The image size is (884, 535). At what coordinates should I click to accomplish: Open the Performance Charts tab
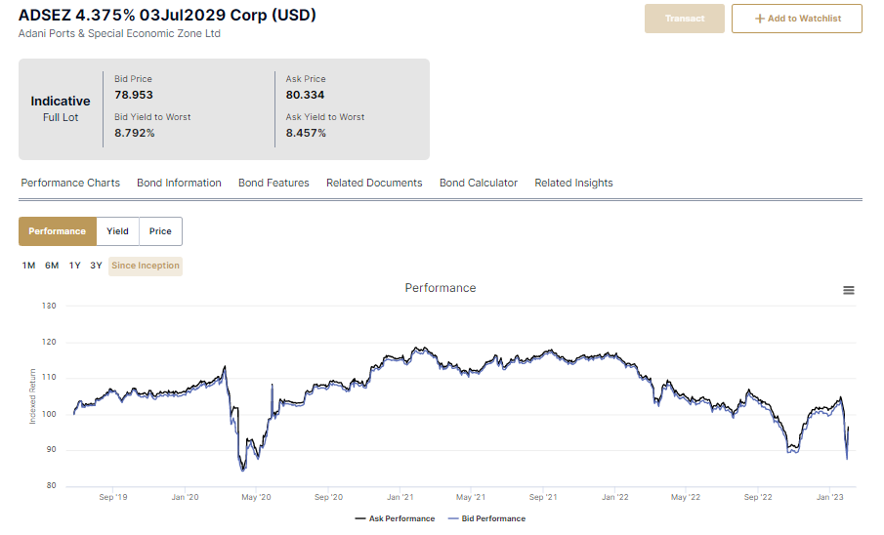coord(70,183)
